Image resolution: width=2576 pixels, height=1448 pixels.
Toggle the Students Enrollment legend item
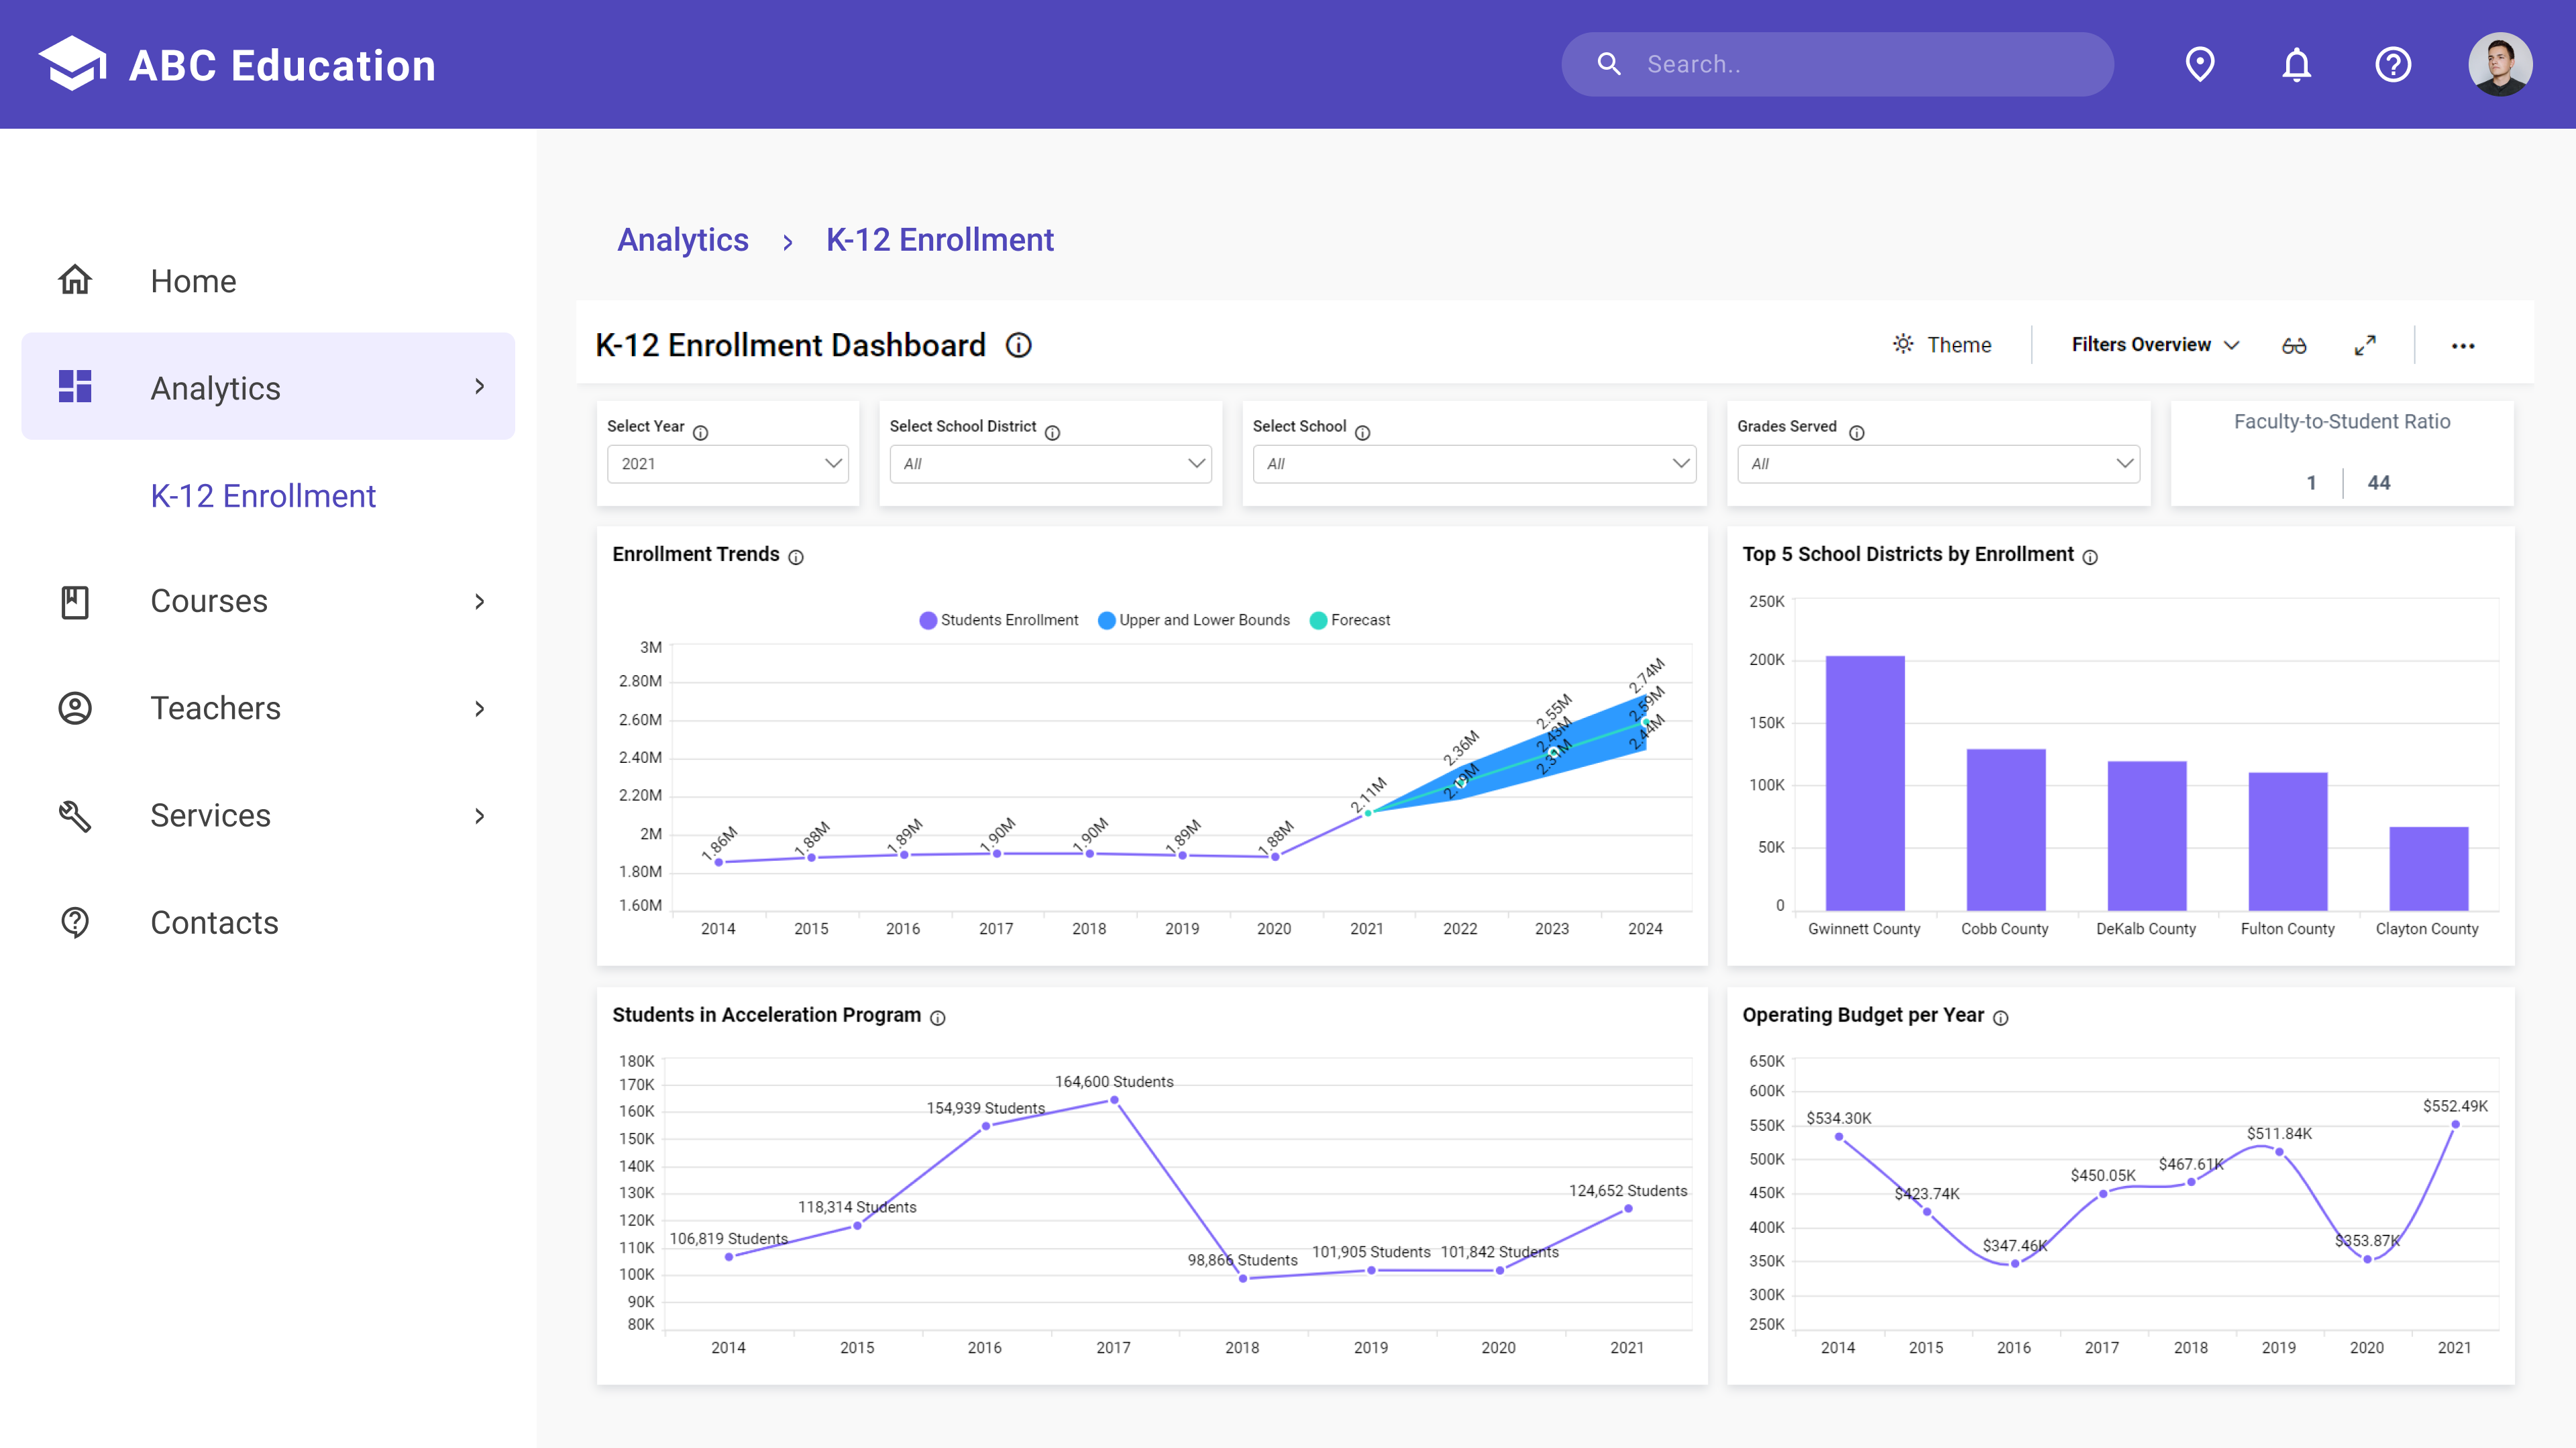click(x=998, y=619)
